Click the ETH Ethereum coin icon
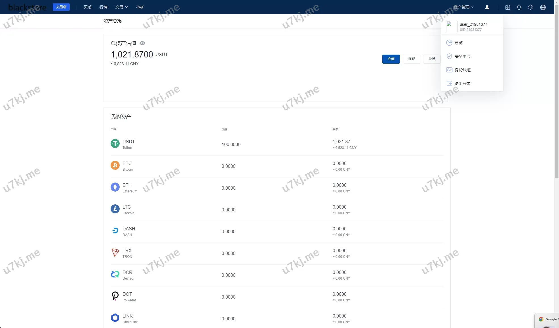 pyautogui.click(x=115, y=187)
